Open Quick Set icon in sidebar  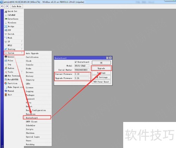tap(6, 11)
